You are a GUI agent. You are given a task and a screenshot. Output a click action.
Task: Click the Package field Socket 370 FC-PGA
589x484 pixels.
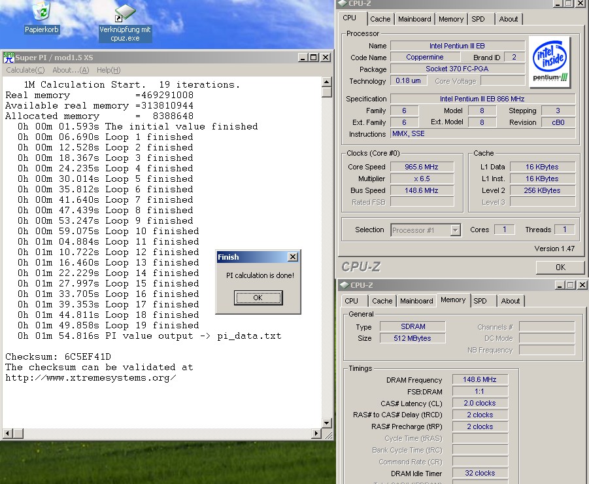[x=457, y=69]
